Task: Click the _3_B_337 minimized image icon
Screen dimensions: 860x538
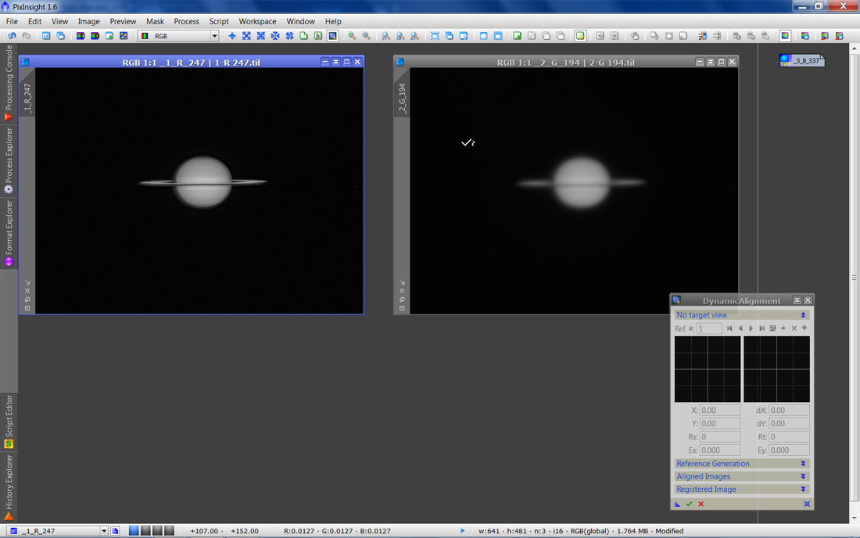Action: coord(801,60)
